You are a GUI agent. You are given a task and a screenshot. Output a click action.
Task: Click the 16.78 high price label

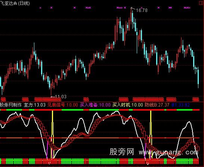coord(142,10)
